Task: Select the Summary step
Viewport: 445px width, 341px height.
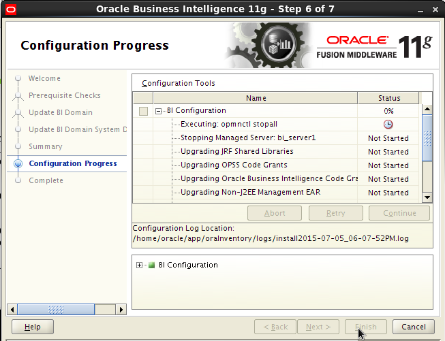Action: (46, 146)
